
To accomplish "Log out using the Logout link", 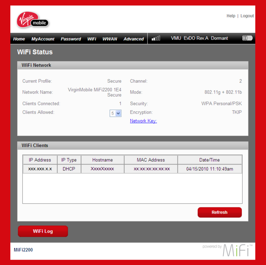I will point(247,16).
